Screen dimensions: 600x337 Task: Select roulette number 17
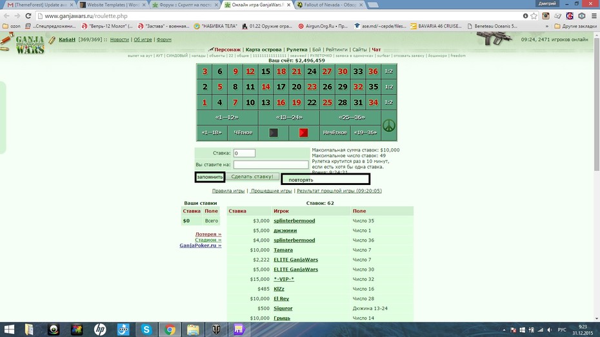[281, 87]
